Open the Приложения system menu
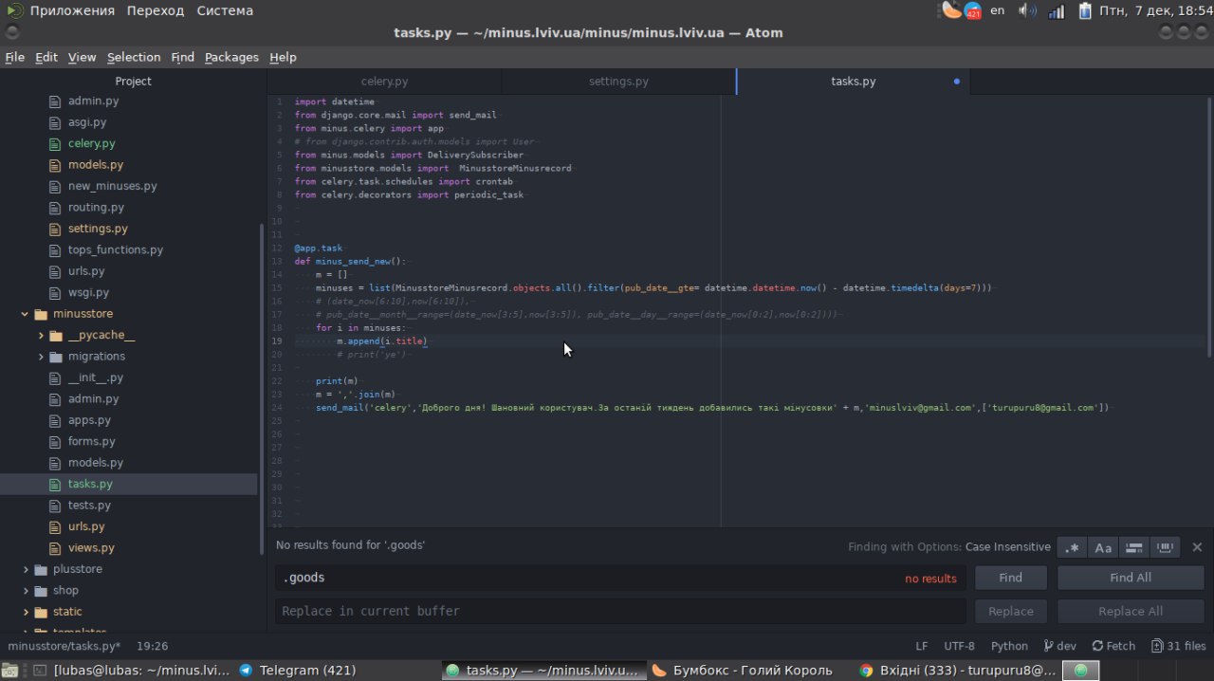This screenshot has width=1214, height=681. (x=71, y=10)
